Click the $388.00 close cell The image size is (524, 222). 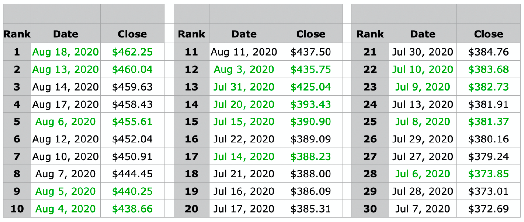[x=311, y=174]
